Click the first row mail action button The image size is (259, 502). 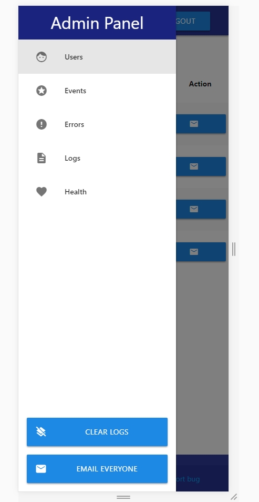coord(201,124)
